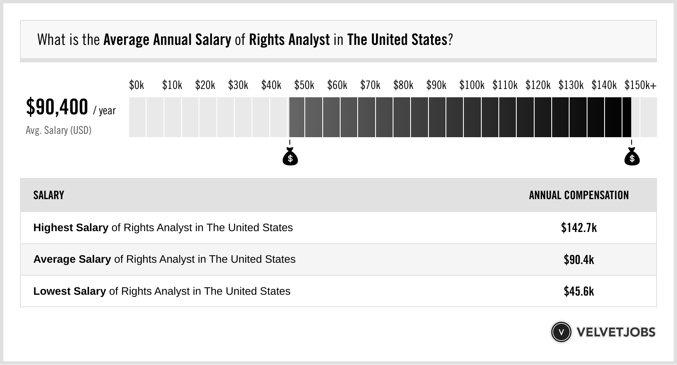Viewport: 677px width, 365px height.
Task: Select the Average Salary table row
Action: (x=338, y=259)
